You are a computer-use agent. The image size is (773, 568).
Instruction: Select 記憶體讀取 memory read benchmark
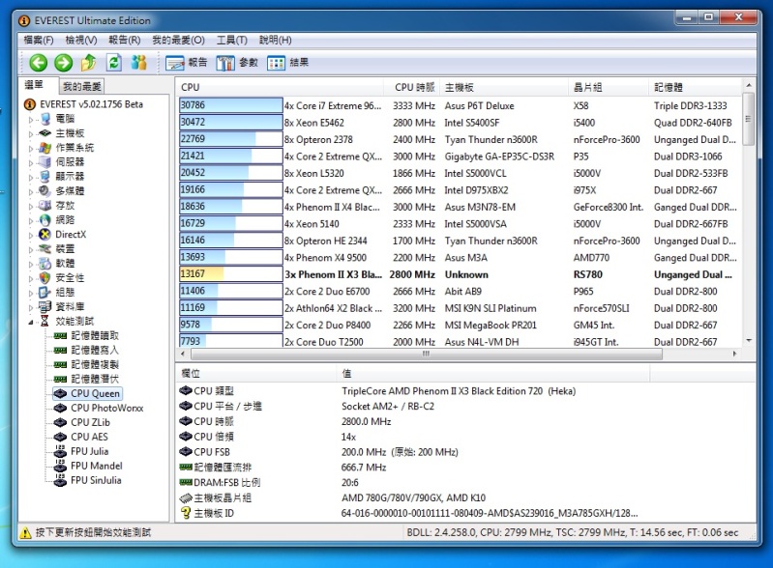tap(95, 336)
